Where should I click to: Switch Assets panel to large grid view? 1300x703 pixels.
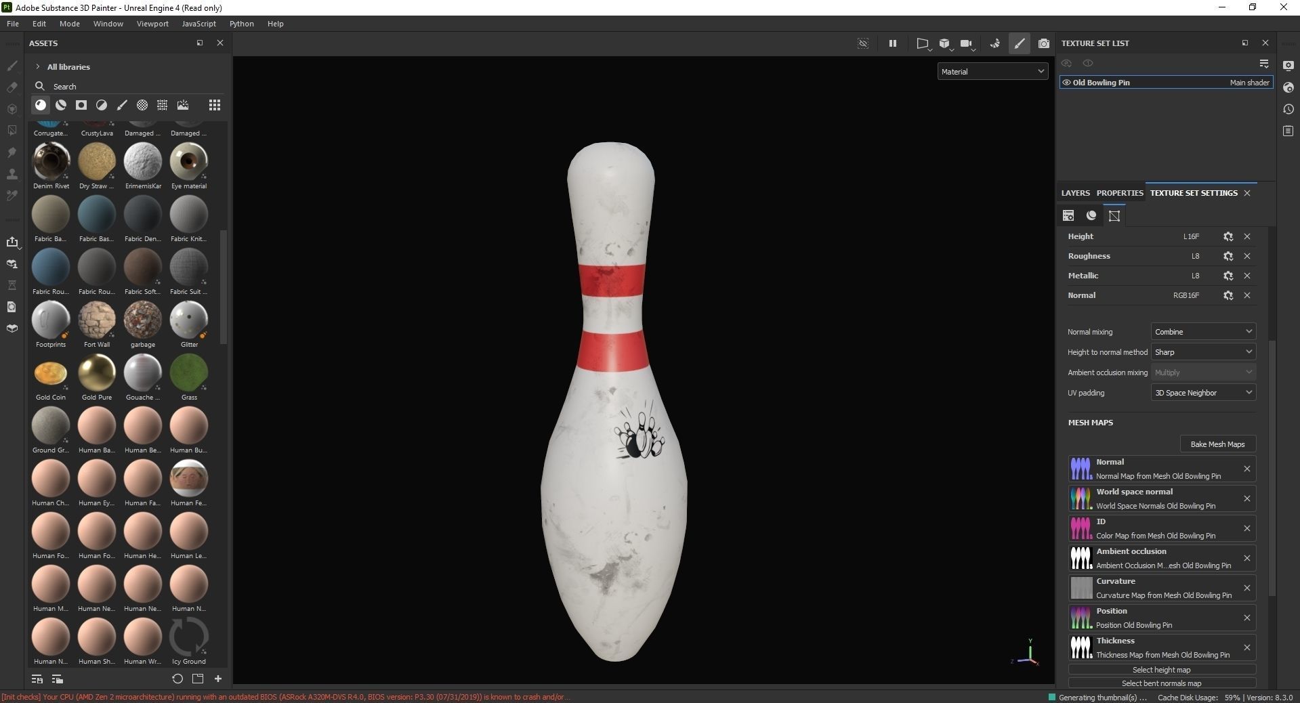pyautogui.click(x=215, y=105)
